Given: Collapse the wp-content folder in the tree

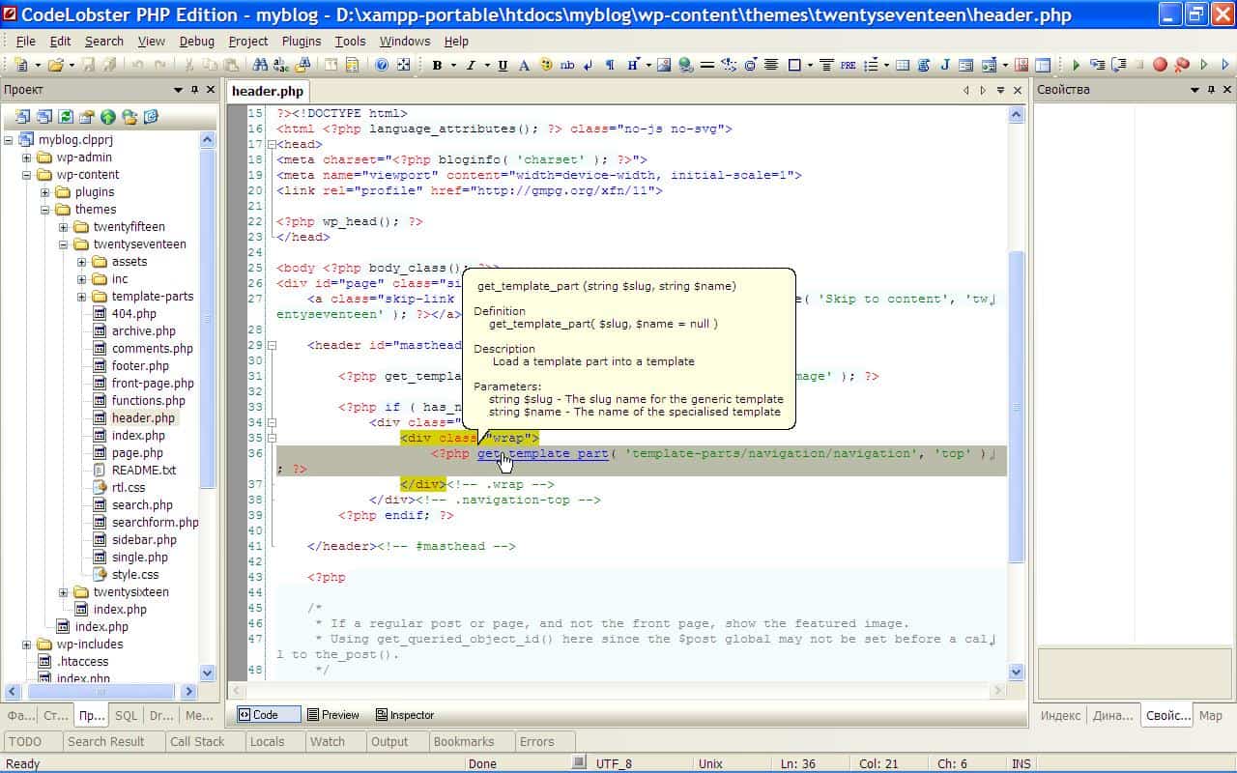Looking at the screenshot, I should click(27, 175).
